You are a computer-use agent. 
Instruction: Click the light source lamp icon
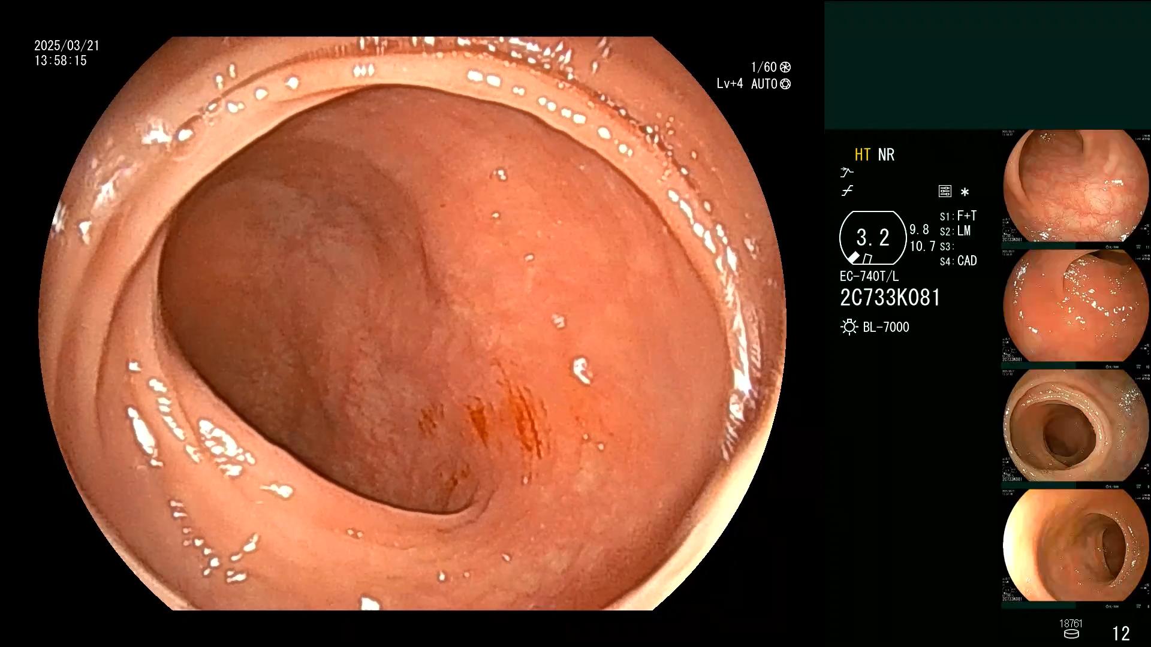pos(849,327)
